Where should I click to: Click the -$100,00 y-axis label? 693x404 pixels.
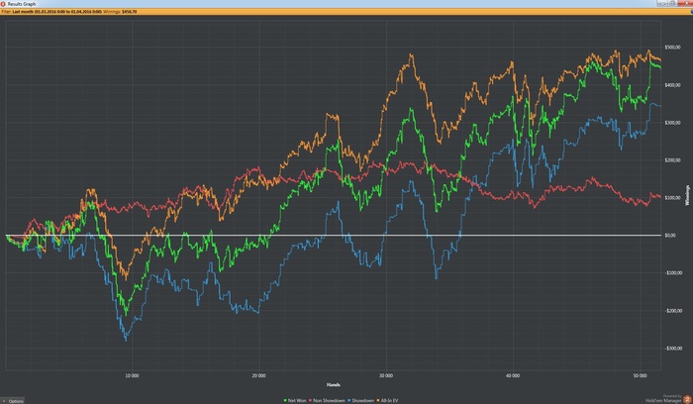pos(673,272)
